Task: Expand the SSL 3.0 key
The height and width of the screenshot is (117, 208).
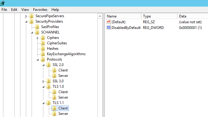Action: point(43,81)
